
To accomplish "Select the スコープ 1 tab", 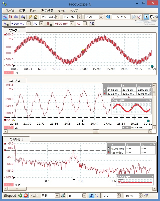I will coord(14,30).
